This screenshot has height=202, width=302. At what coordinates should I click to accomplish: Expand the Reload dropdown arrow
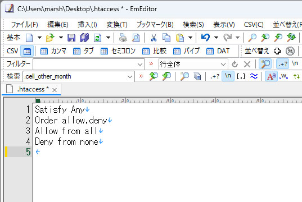[x=108, y=38]
